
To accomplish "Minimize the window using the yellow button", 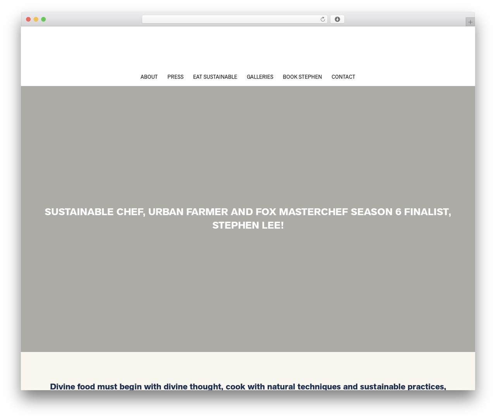I will click(36, 19).
